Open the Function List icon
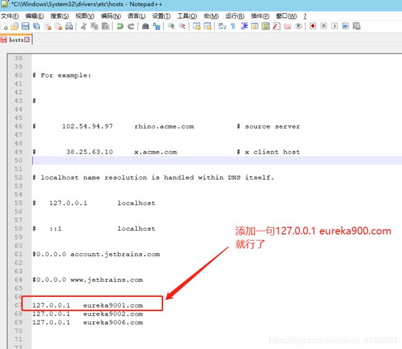 276,26
